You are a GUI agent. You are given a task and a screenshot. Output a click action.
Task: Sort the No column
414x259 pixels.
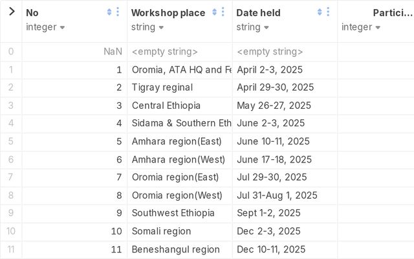pos(109,12)
